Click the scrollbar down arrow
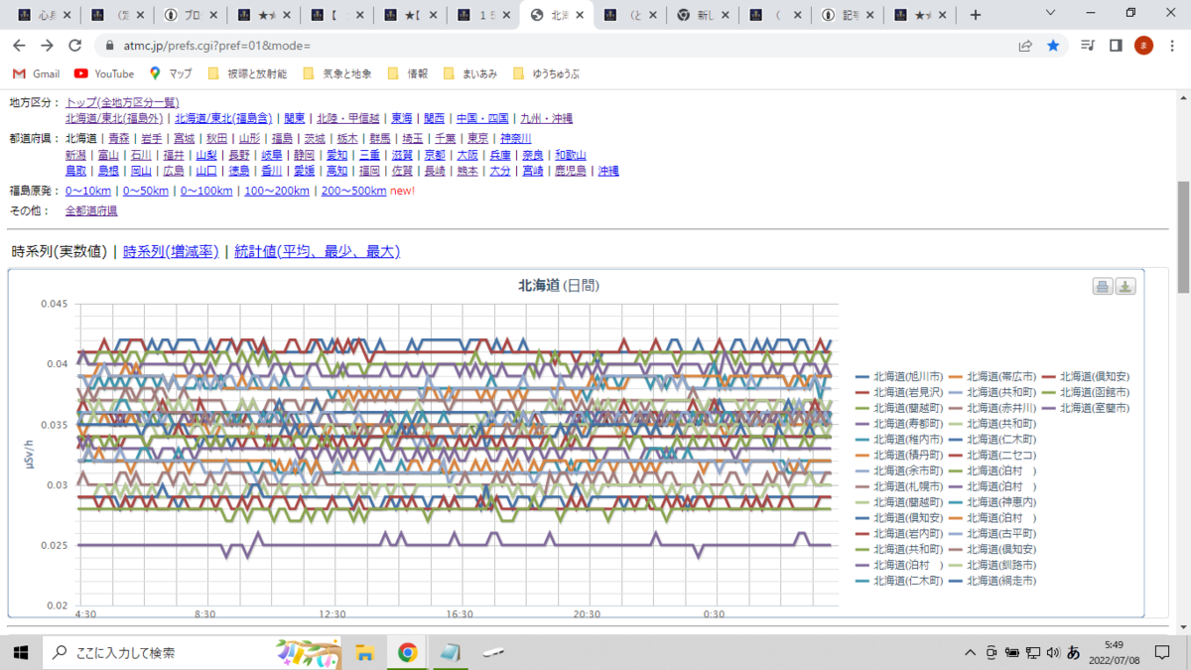The height and width of the screenshot is (670, 1191). [x=1181, y=626]
